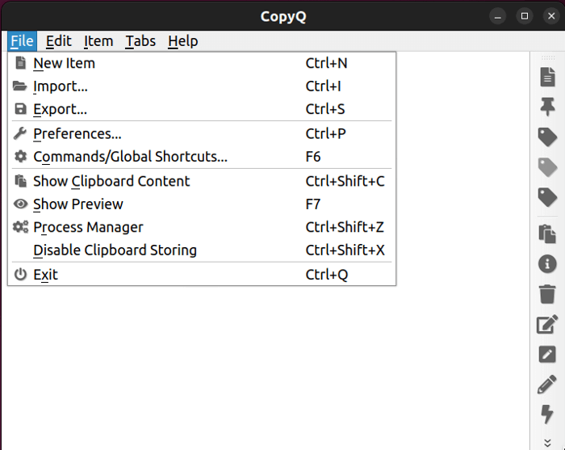The width and height of the screenshot is (565, 450).
Task: Click the trash can icon in the side toolbar
Action: (x=547, y=294)
